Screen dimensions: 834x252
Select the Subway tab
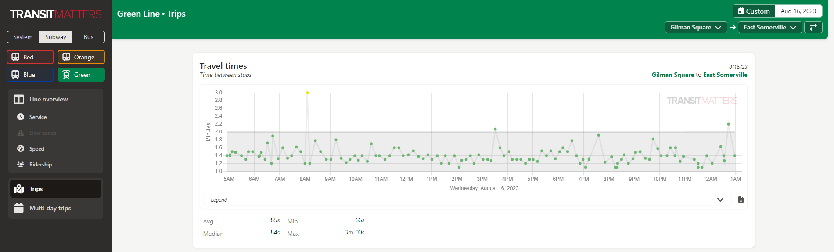56,37
